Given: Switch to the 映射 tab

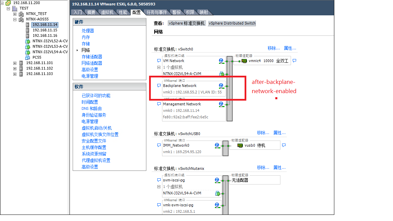Looking at the screenshot, I should coord(204,12).
